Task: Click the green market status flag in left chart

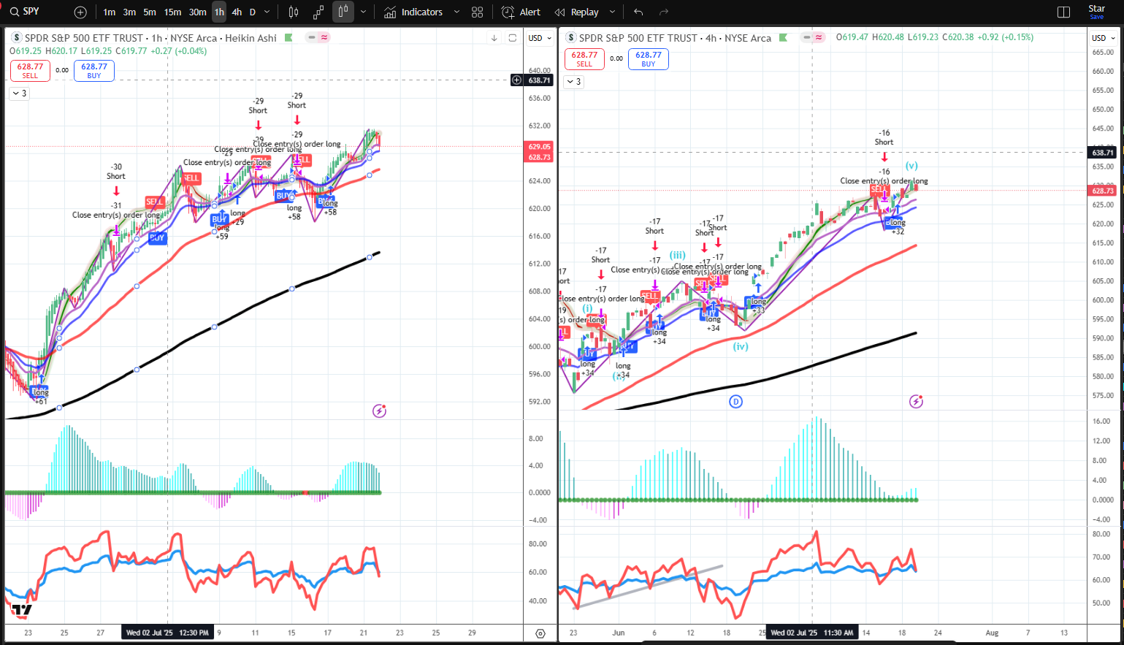Action: point(289,38)
